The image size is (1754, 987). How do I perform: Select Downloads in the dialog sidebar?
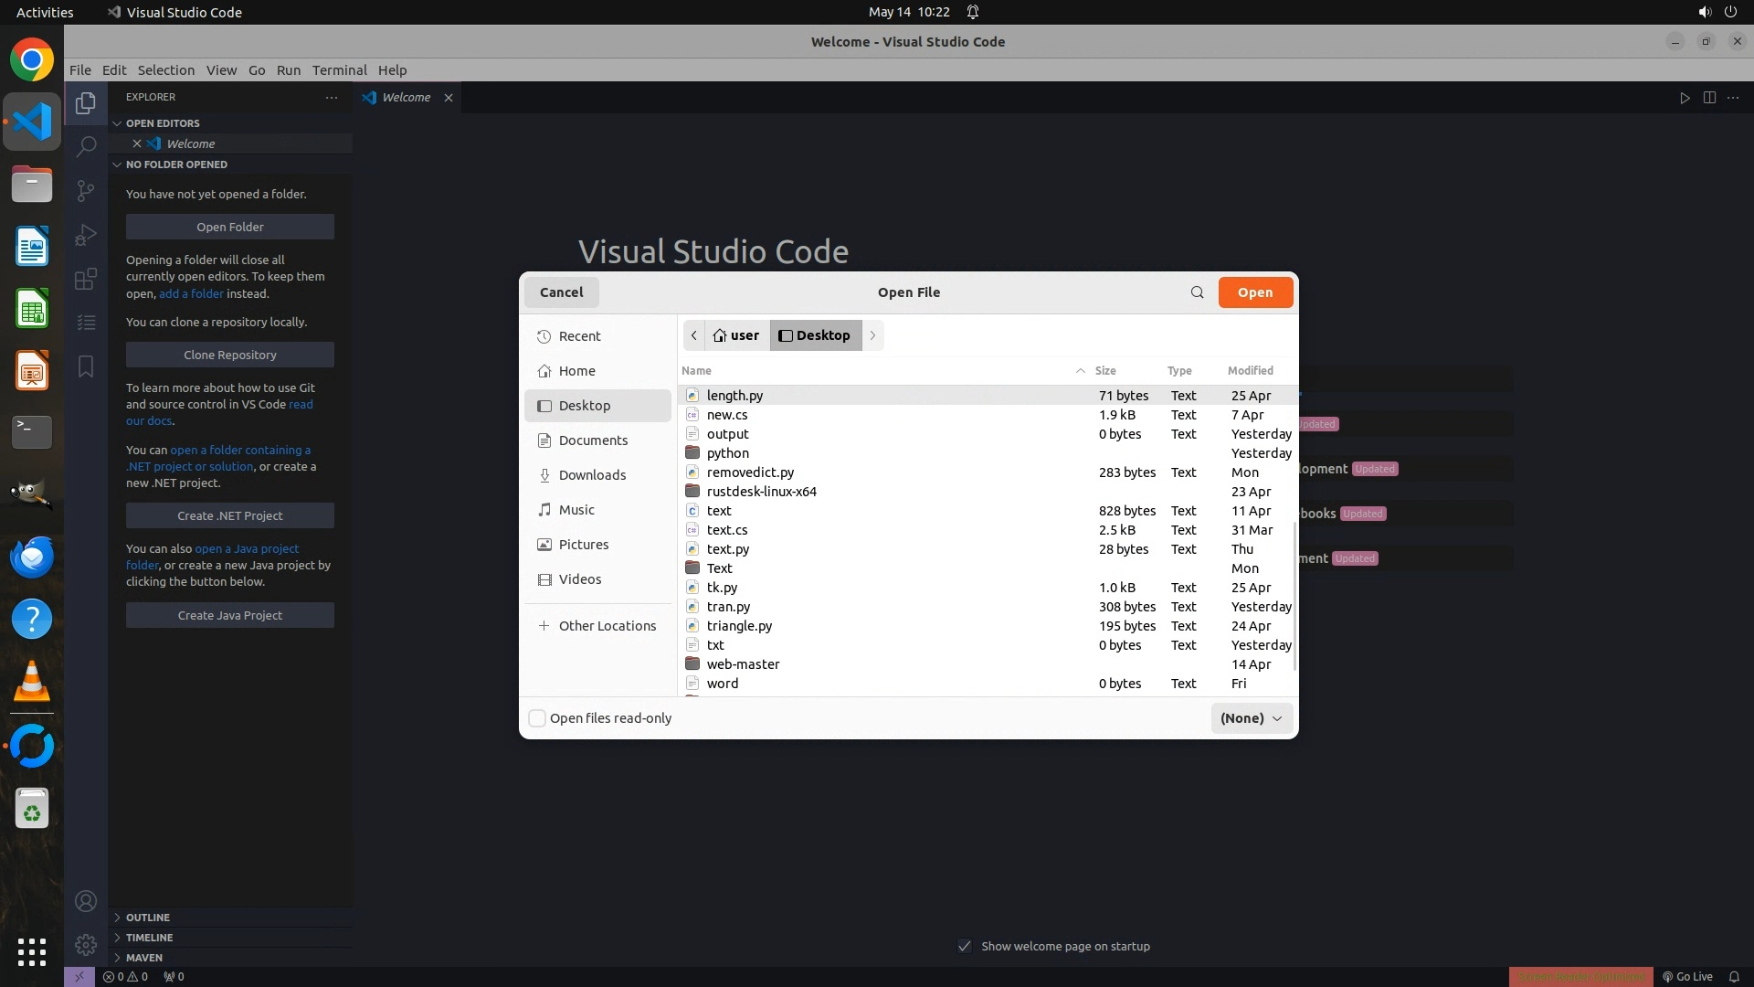click(x=592, y=475)
